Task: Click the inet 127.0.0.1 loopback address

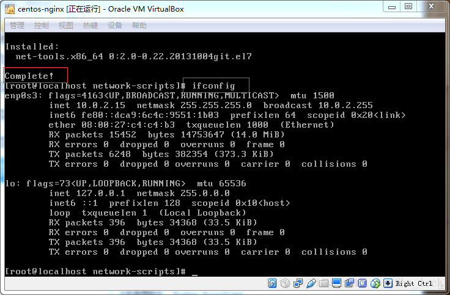Action: 87,193
